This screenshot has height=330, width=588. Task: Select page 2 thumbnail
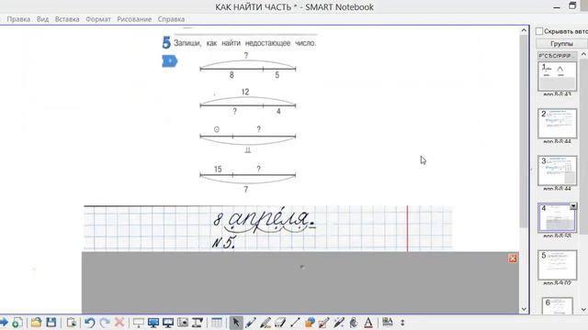[558, 124]
